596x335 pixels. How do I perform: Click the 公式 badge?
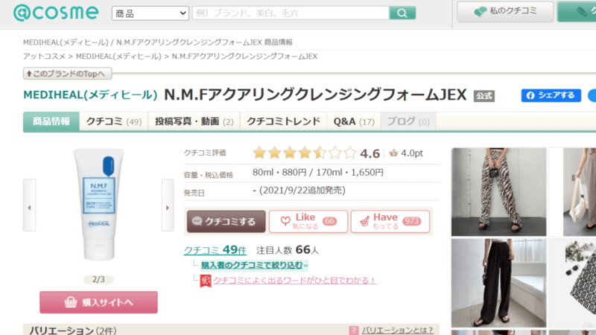pyautogui.click(x=484, y=96)
